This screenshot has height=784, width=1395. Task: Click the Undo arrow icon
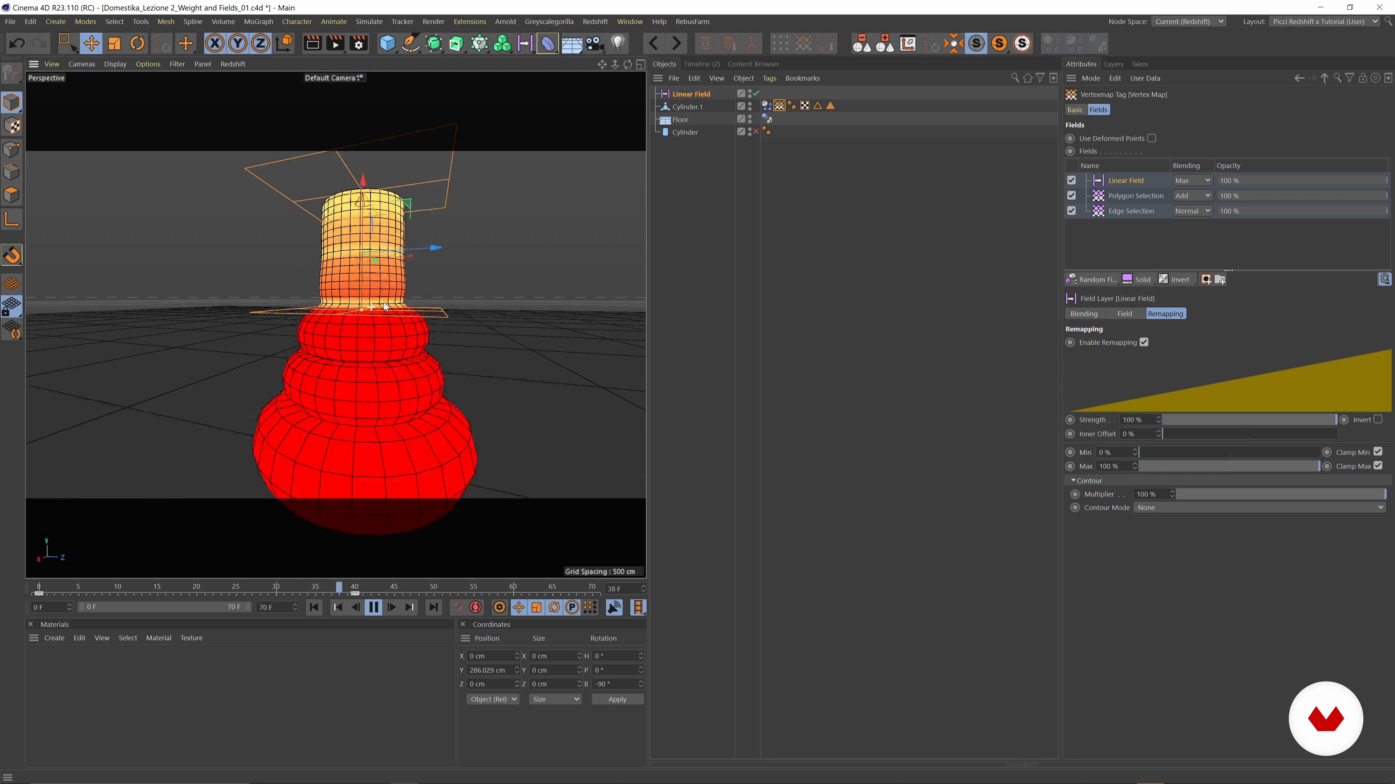pyautogui.click(x=17, y=43)
